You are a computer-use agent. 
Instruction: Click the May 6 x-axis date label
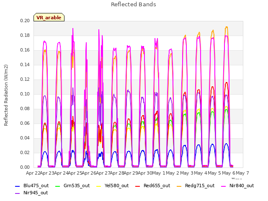coord(229,173)
